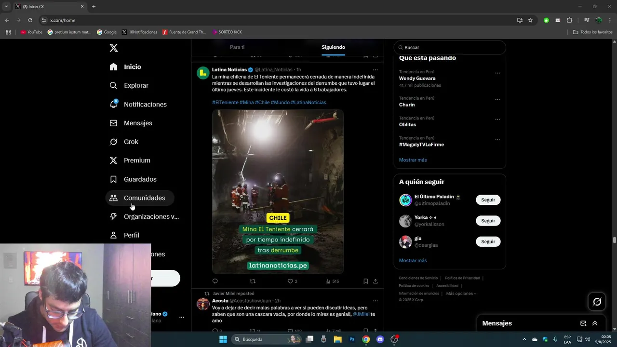The width and height of the screenshot is (617, 347).
Task: Open the browser extensions puzzle icon
Action: 569,20
